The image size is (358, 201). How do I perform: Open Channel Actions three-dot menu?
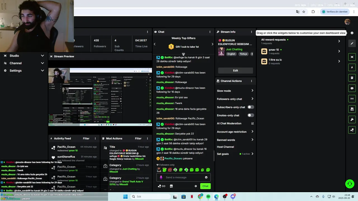[x=251, y=81]
